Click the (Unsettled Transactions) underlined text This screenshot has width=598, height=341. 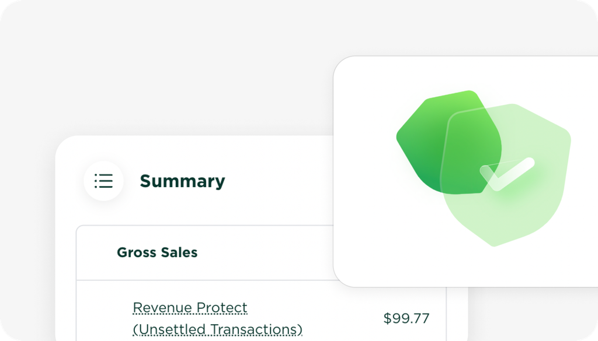point(217,329)
